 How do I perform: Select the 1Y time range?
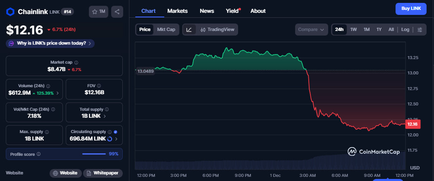[x=379, y=30]
